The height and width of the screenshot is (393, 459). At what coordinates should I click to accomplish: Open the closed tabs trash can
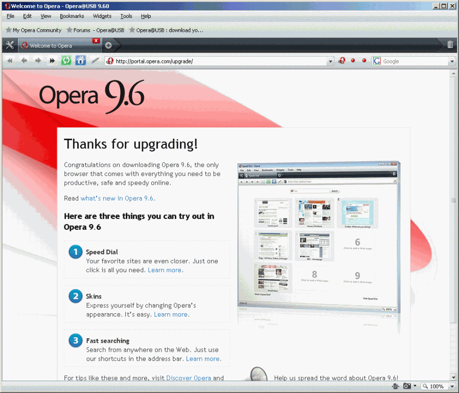point(450,45)
